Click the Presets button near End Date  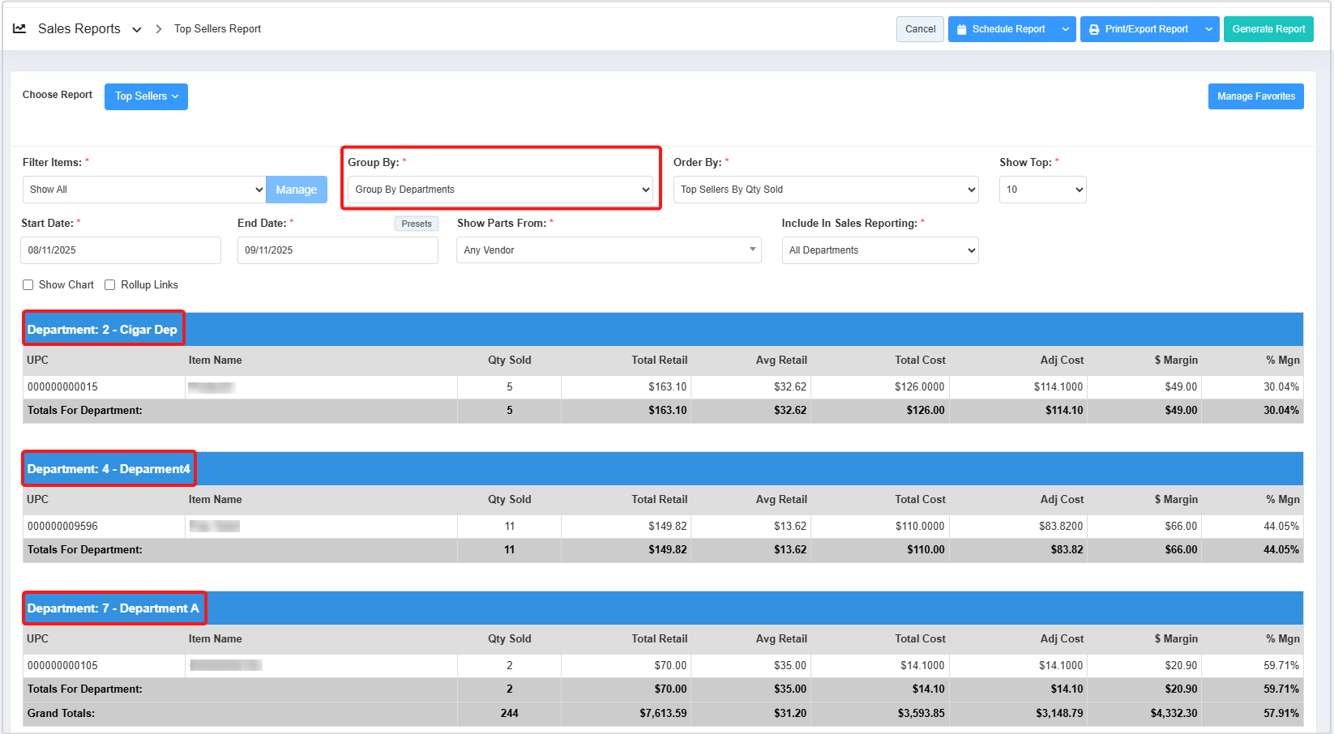417,224
